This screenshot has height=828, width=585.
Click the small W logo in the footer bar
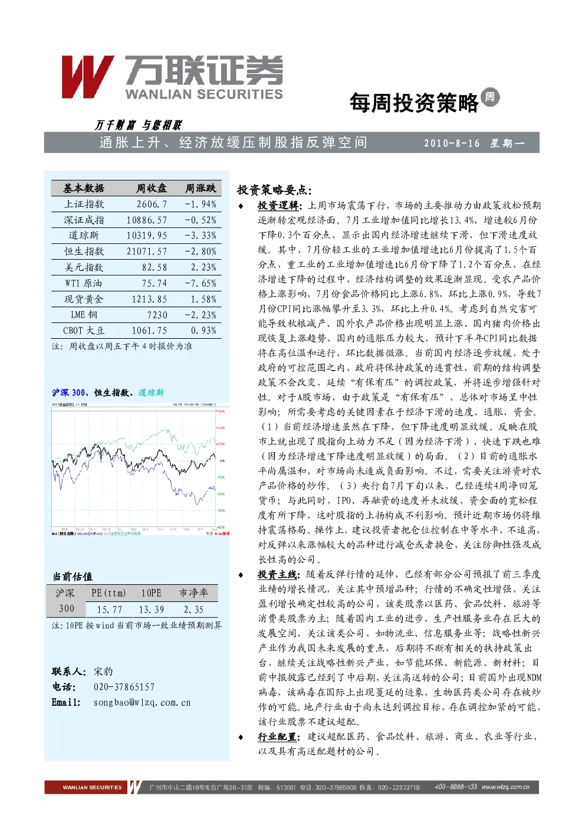[x=134, y=787]
